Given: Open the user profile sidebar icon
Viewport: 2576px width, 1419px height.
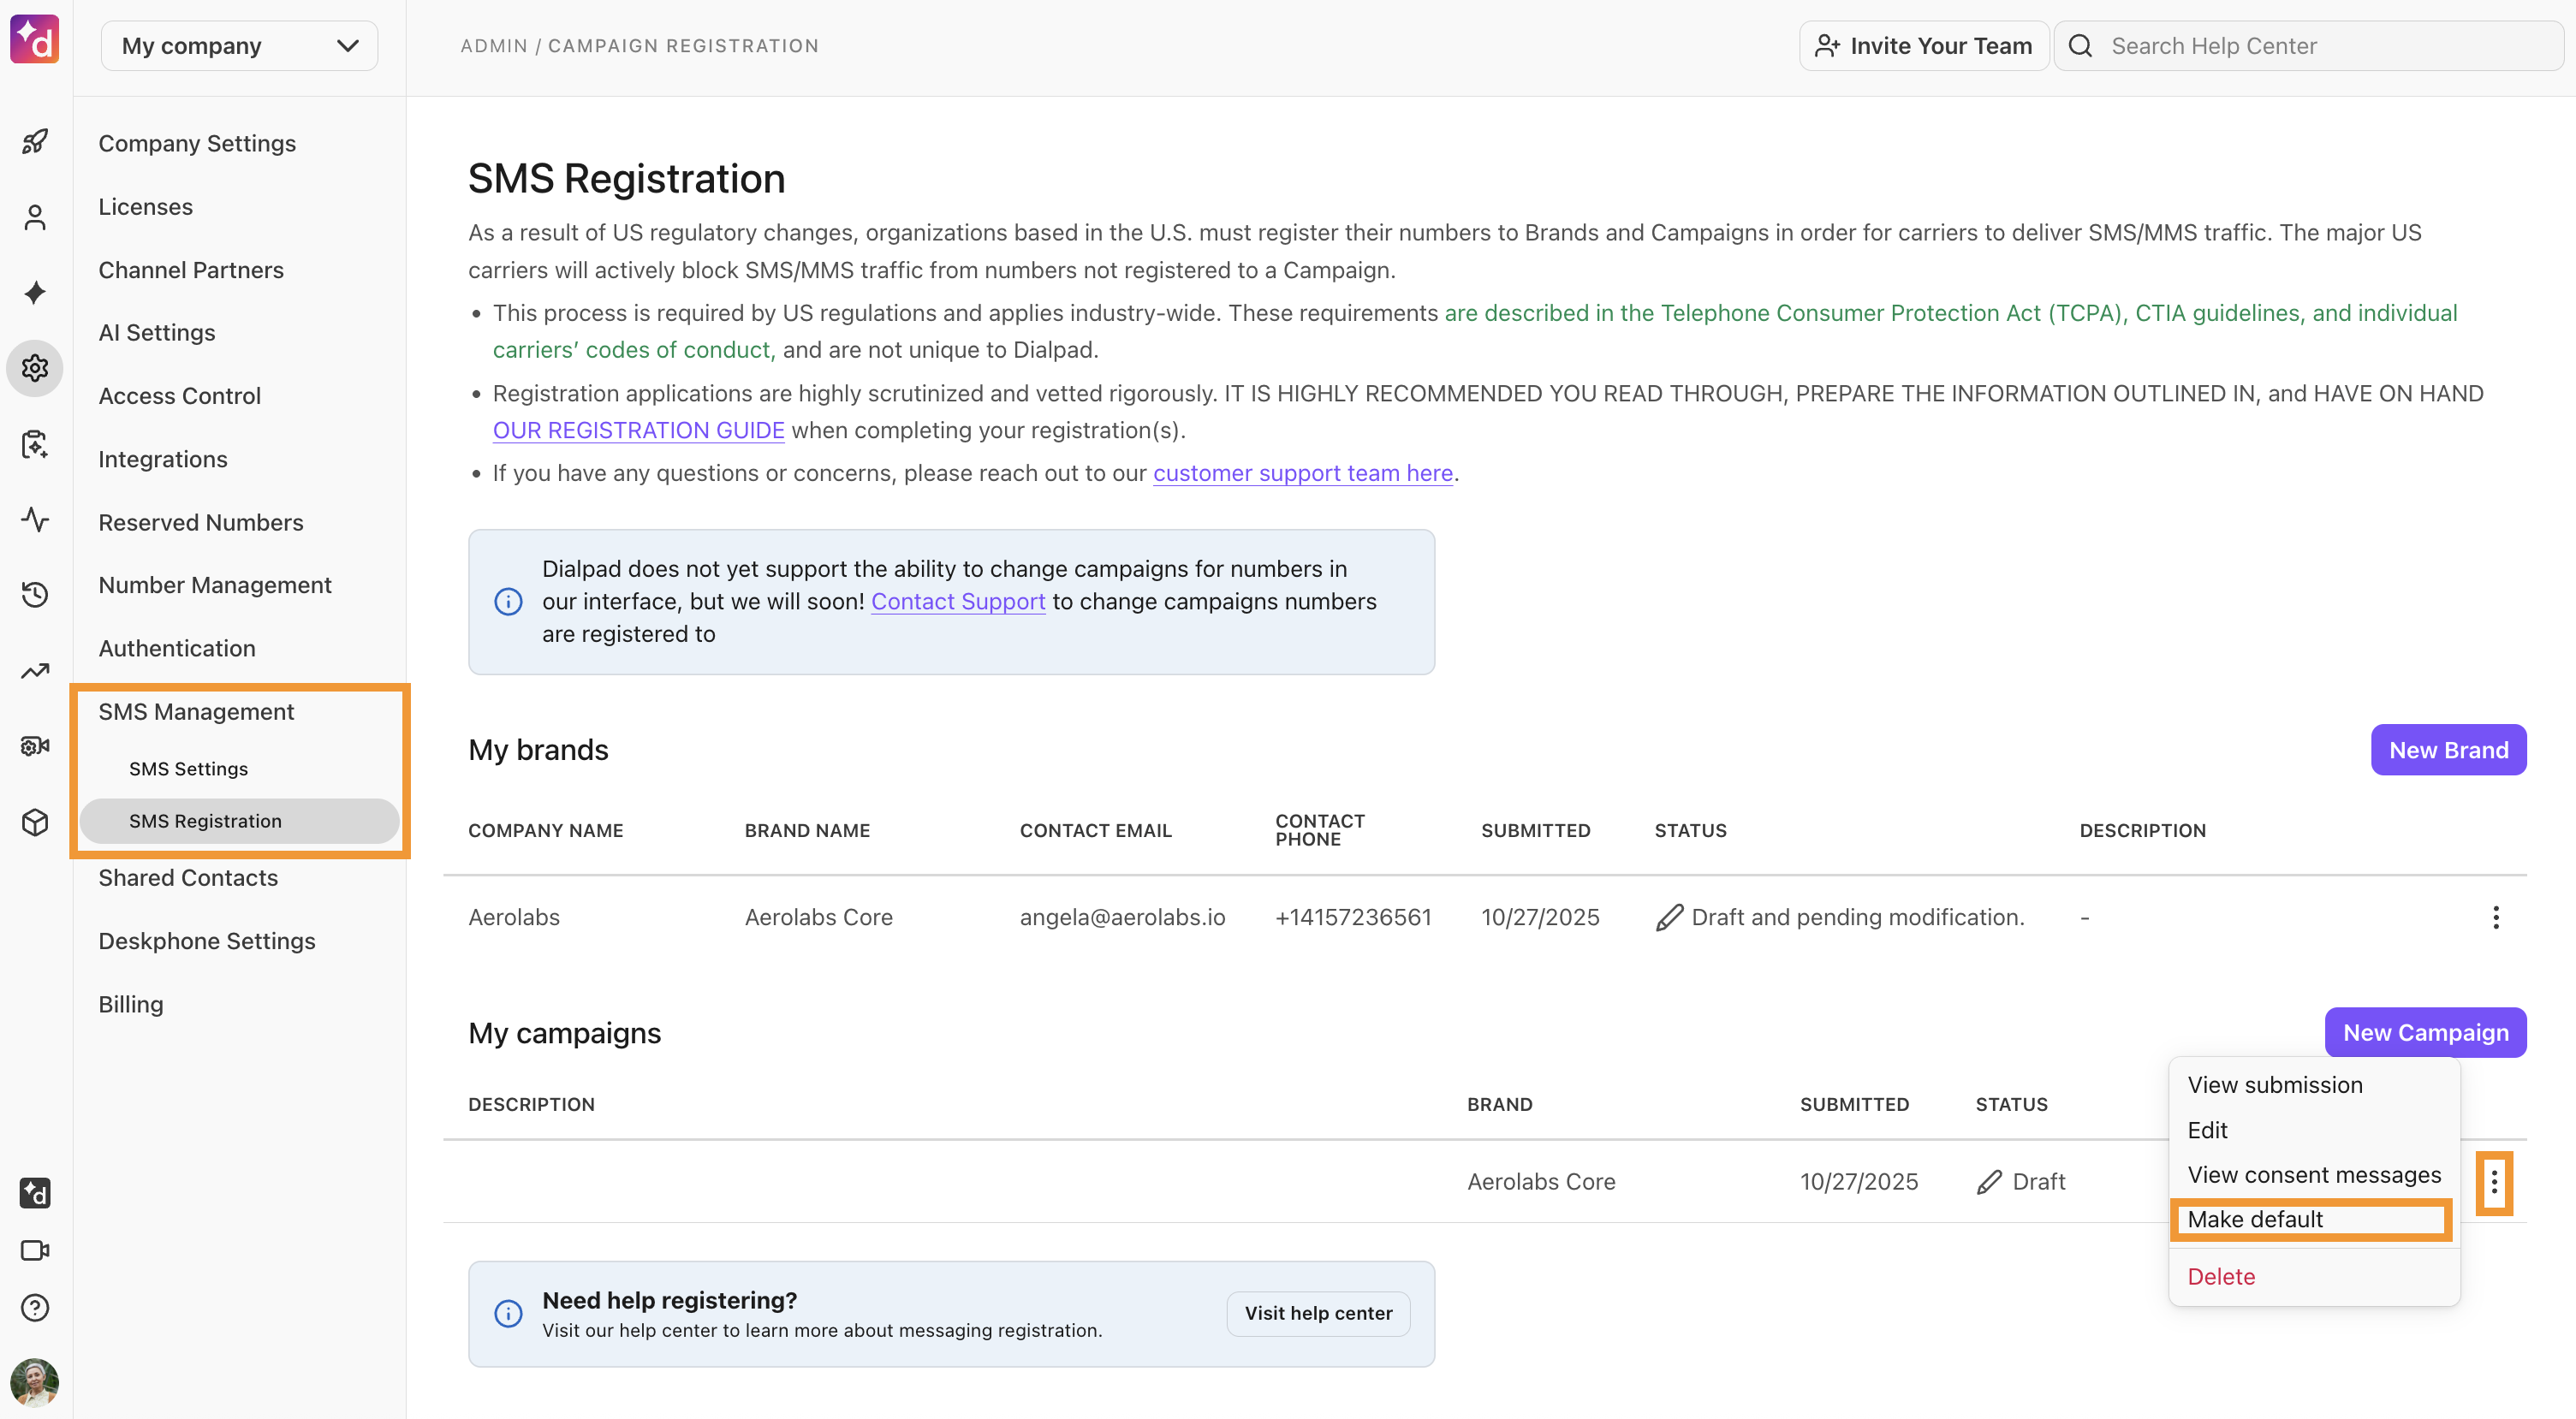Looking at the screenshot, I should point(35,217).
